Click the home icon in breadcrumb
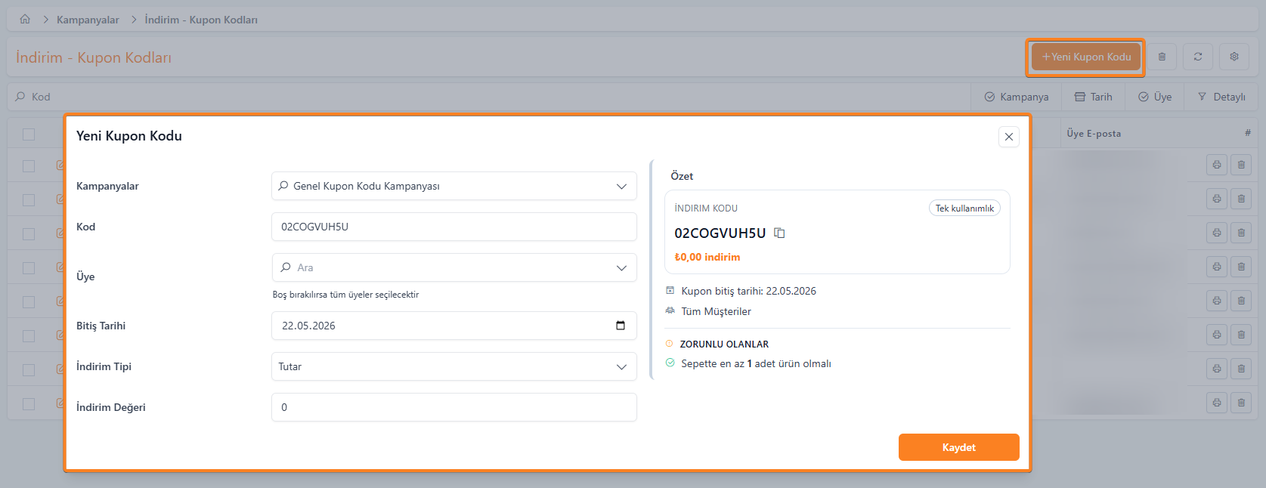The height and width of the screenshot is (488, 1266). [x=25, y=20]
